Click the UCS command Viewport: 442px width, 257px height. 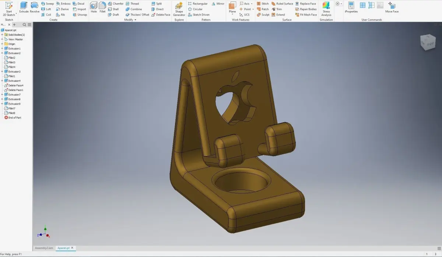pyautogui.click(x=244, y=15)
